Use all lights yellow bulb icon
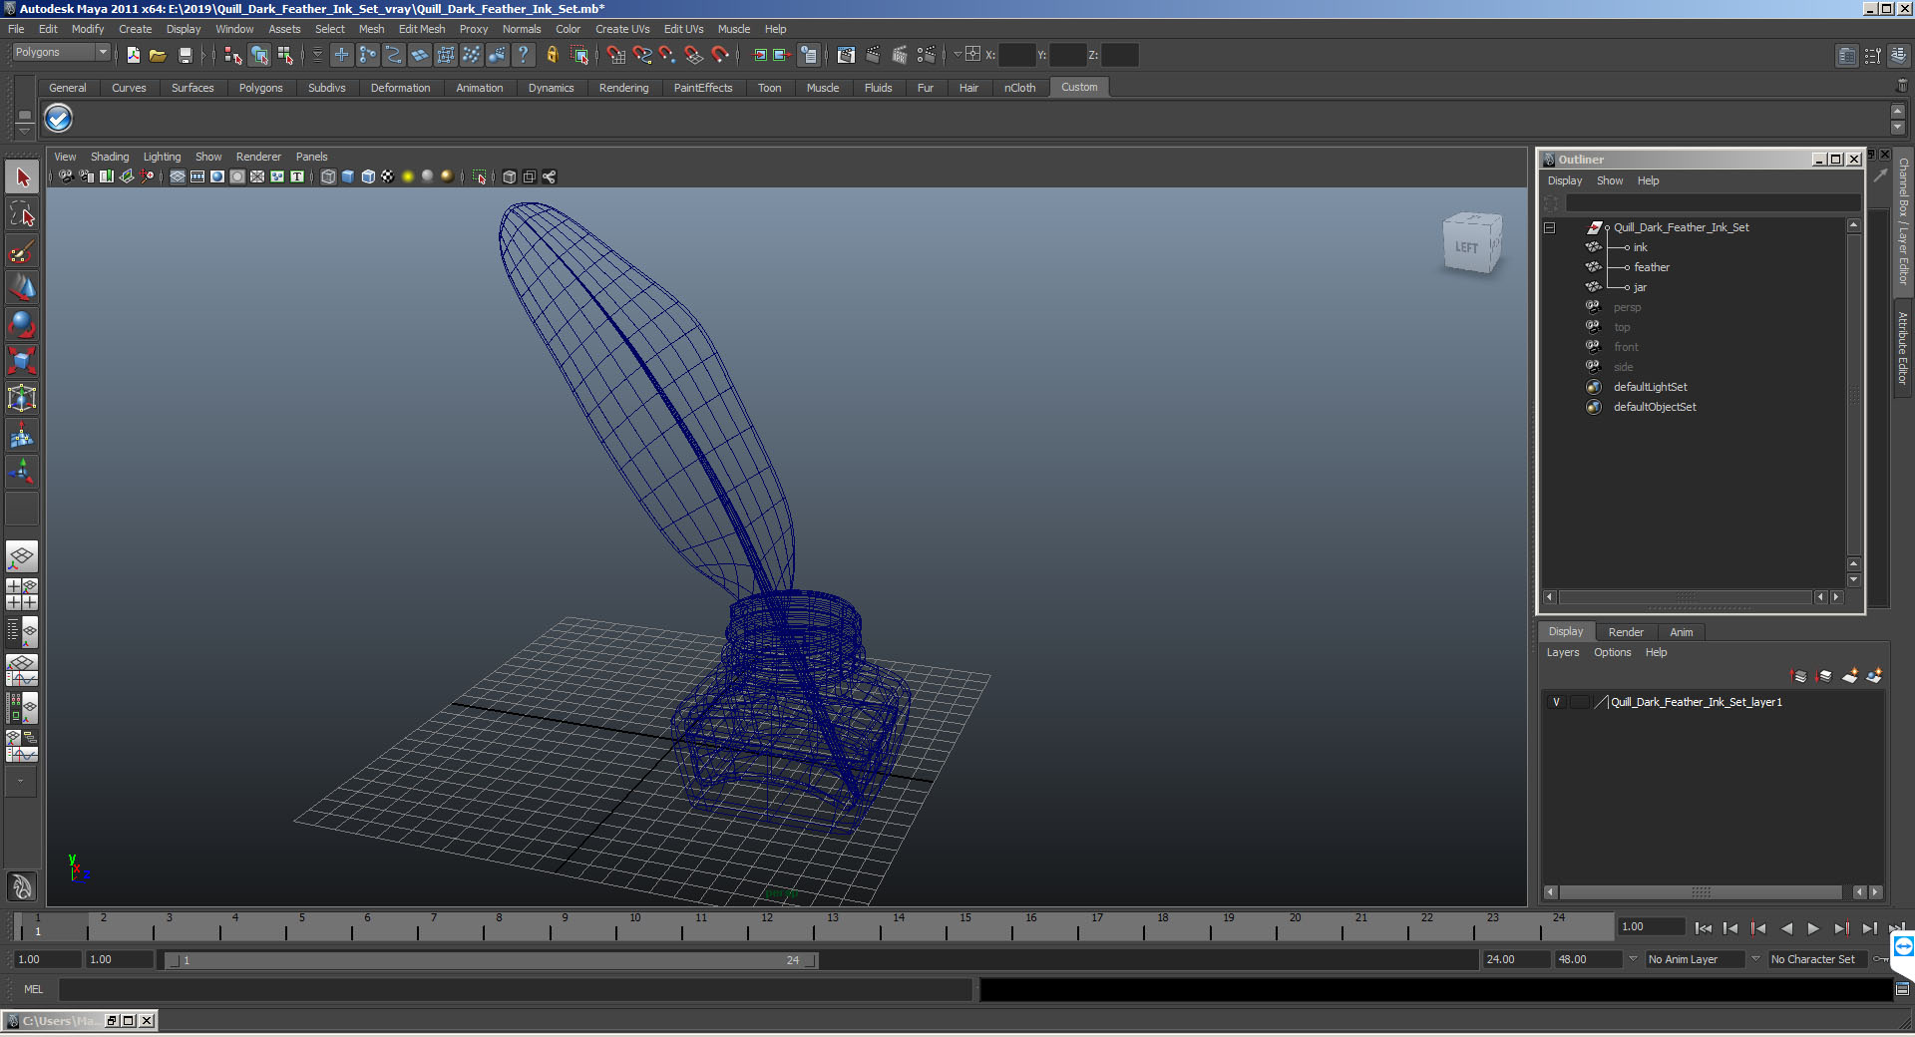 [408, 176]
